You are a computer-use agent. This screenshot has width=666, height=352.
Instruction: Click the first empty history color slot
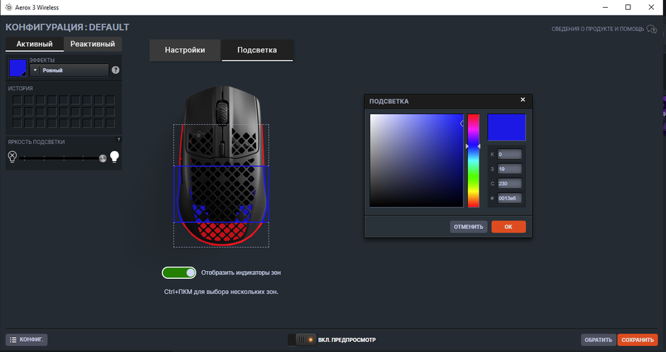pyautogui.click(x=17, y=100)
